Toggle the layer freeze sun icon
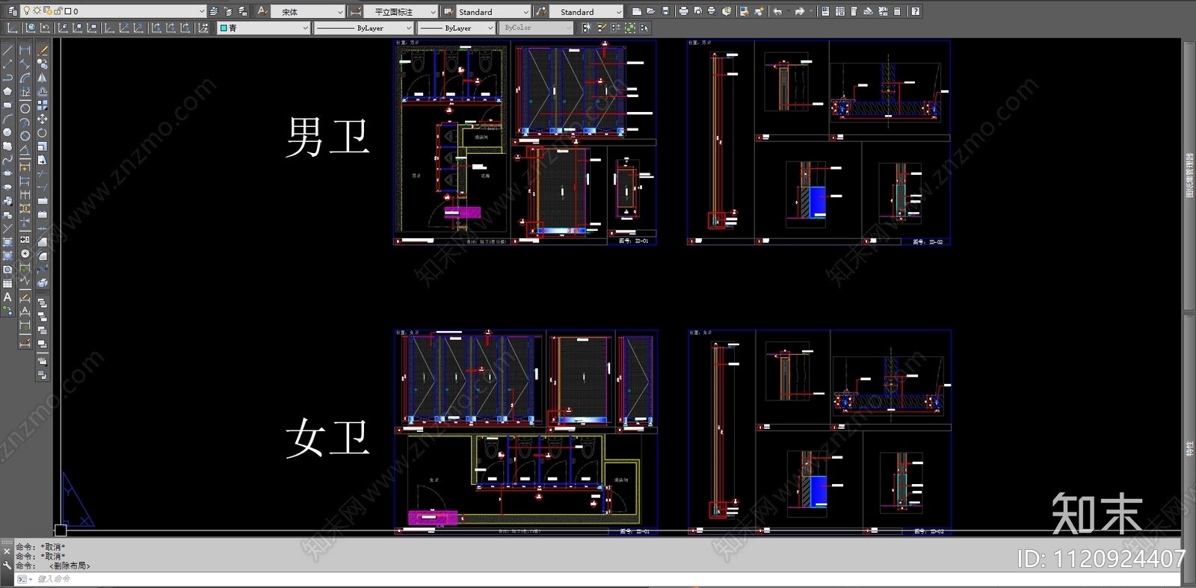 click(x=37, y=11)
